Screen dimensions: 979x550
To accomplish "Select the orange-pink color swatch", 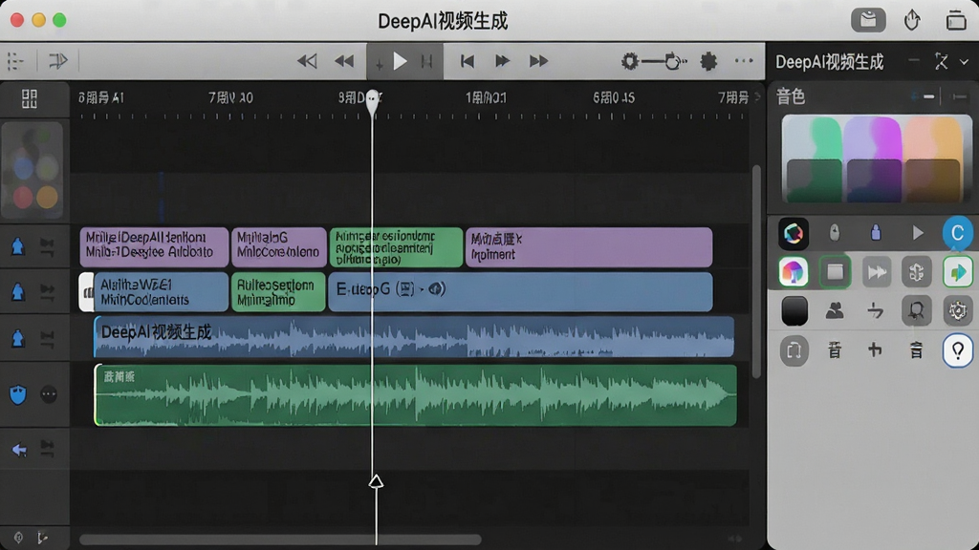I will point(933,159).
